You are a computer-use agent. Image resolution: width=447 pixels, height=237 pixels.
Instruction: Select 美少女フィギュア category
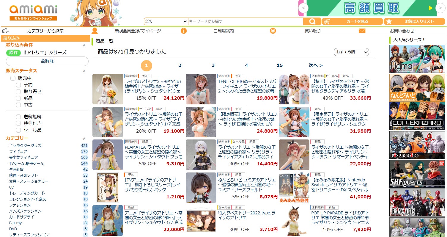tap(23, 158)
